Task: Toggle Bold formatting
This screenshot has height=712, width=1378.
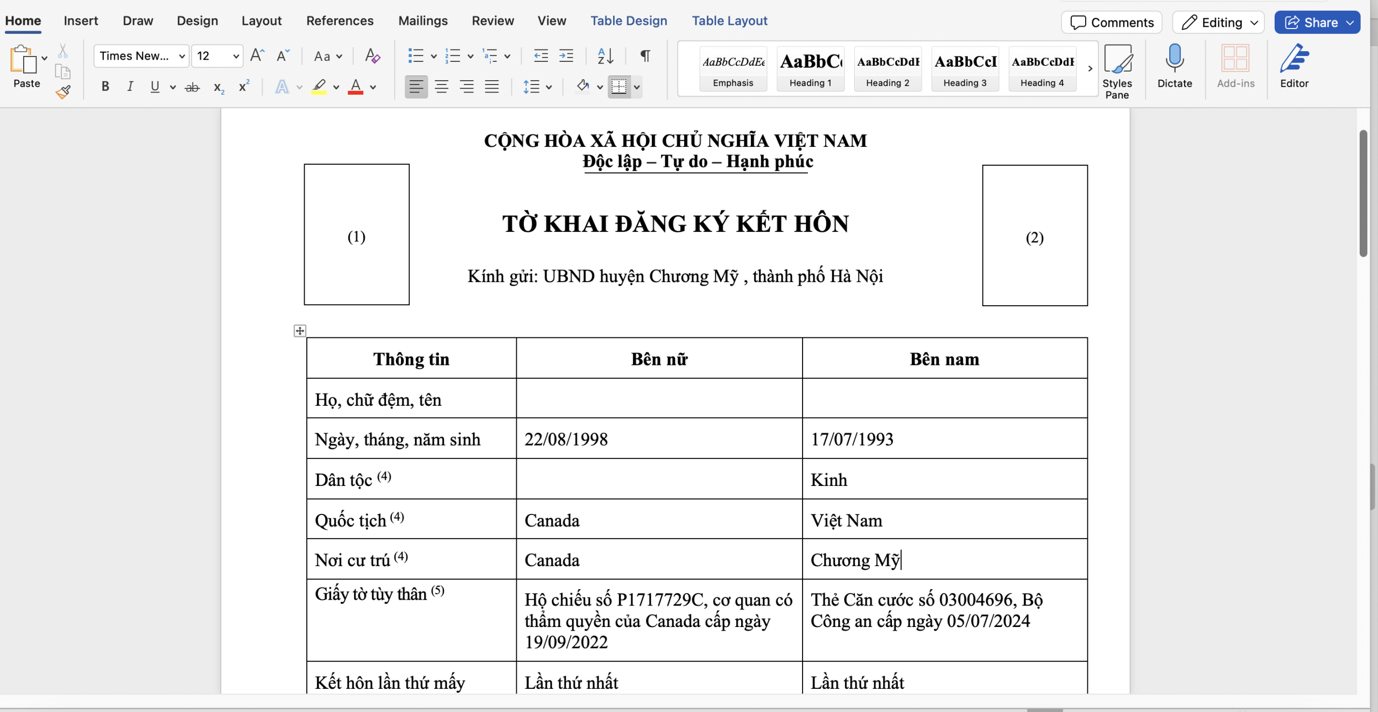Action: (106, 86)
